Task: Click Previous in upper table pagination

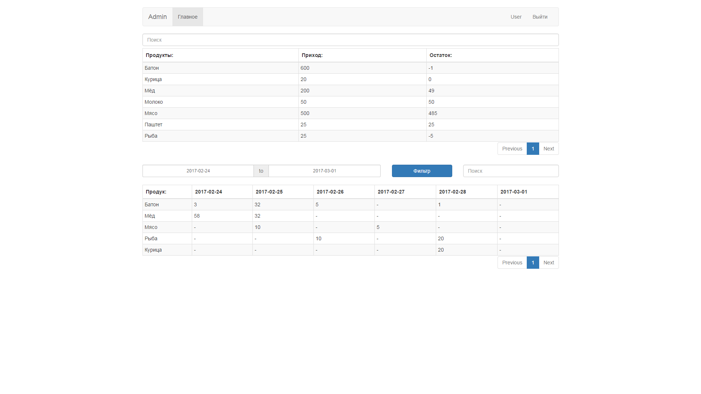Action: click(x=512, y=149)
